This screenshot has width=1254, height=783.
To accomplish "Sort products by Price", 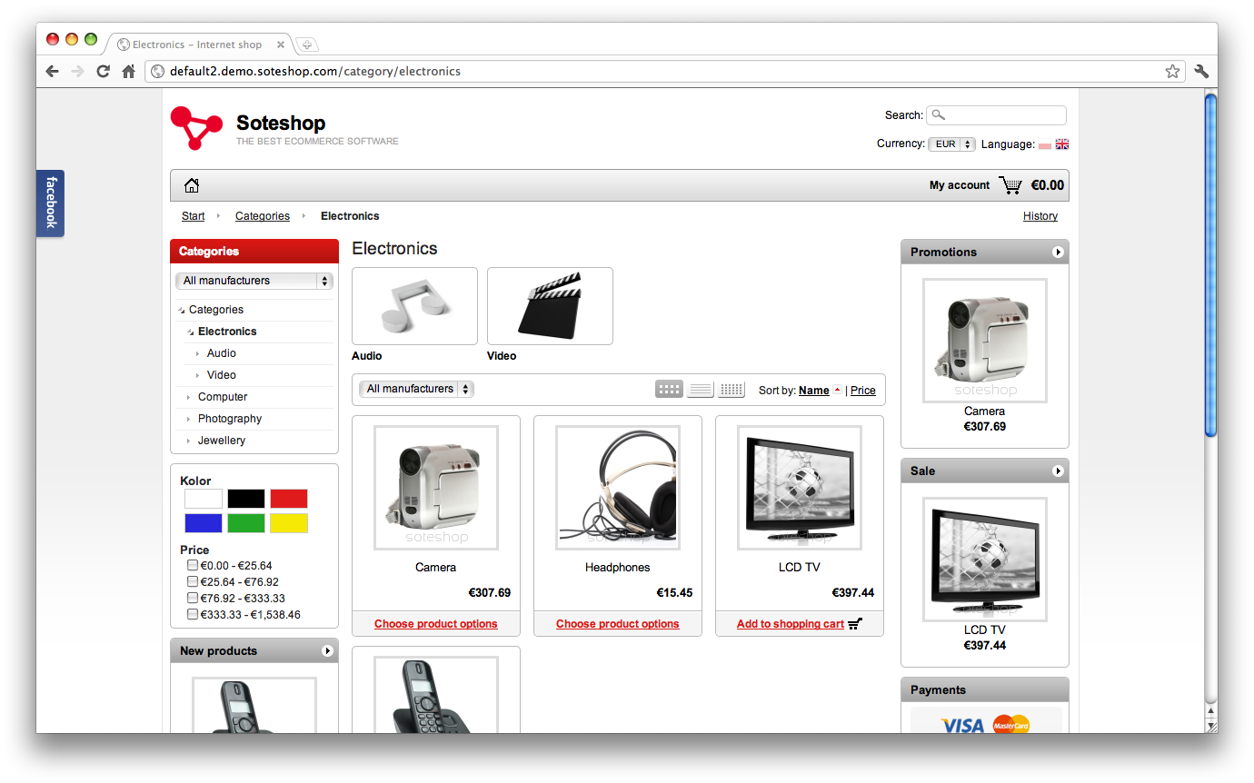I will point(862,390).
